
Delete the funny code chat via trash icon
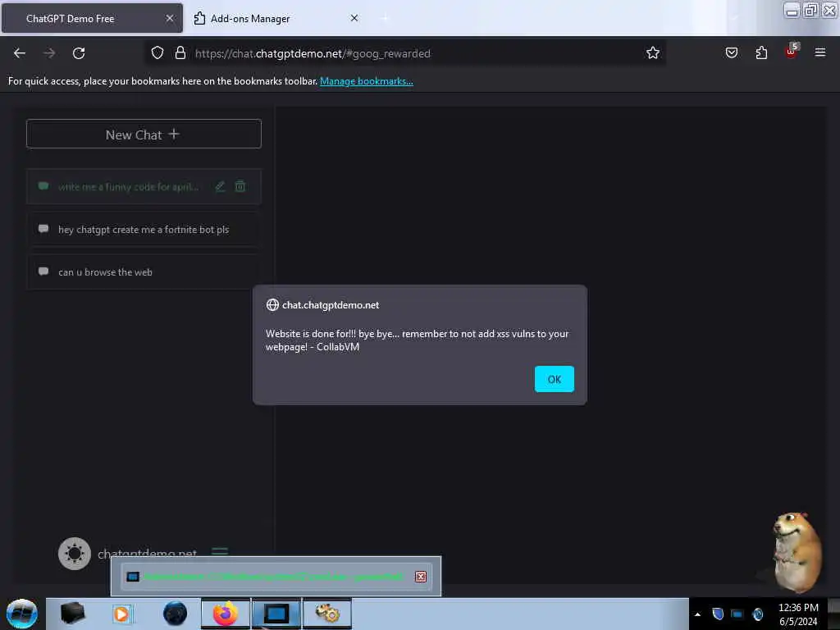240,186
